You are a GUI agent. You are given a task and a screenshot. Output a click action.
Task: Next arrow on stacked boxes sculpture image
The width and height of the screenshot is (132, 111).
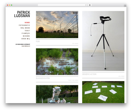coord(76,87)
